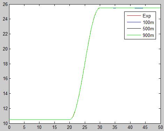This screenshot has width=164, height=131.
Task: Select the green 900m legend line
Action: click(x=134, y=35)
